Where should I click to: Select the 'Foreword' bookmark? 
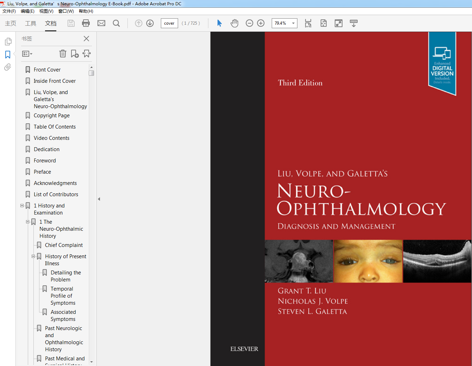pyautogui.click(x=45, y=161)
